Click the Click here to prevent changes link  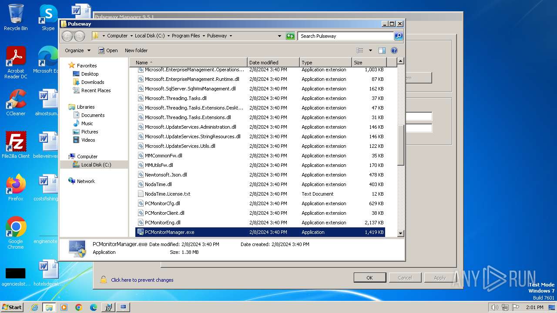[142, 280]
